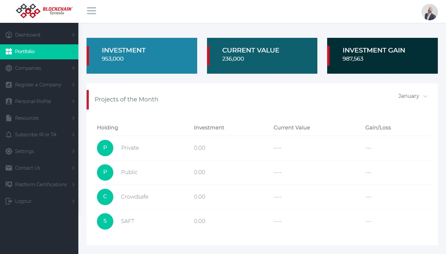Open the Companies sidebar menu item
The image size is (446, 254).
(28, 68)
